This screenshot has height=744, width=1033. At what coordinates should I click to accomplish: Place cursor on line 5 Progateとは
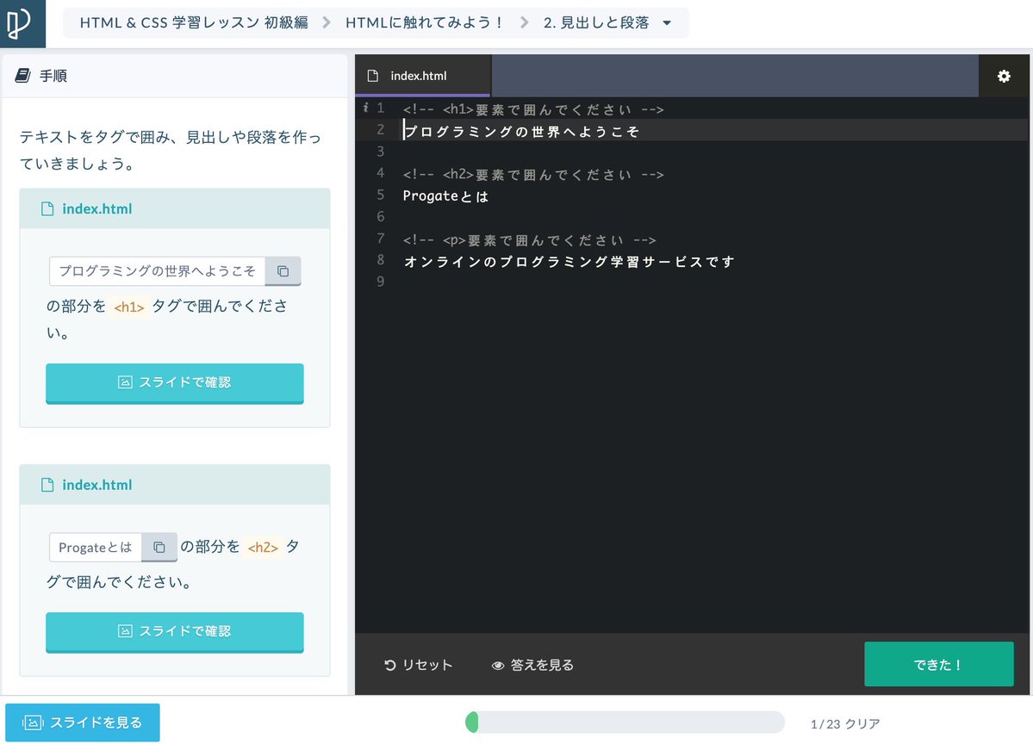[x=445, y=196]
